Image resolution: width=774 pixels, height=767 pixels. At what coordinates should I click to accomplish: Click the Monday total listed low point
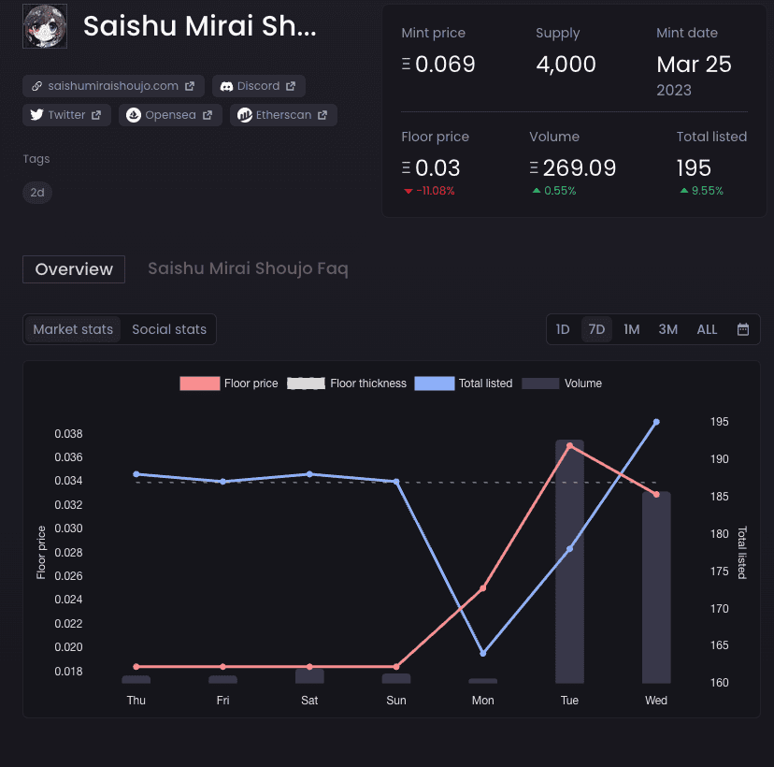click(482, 654)
